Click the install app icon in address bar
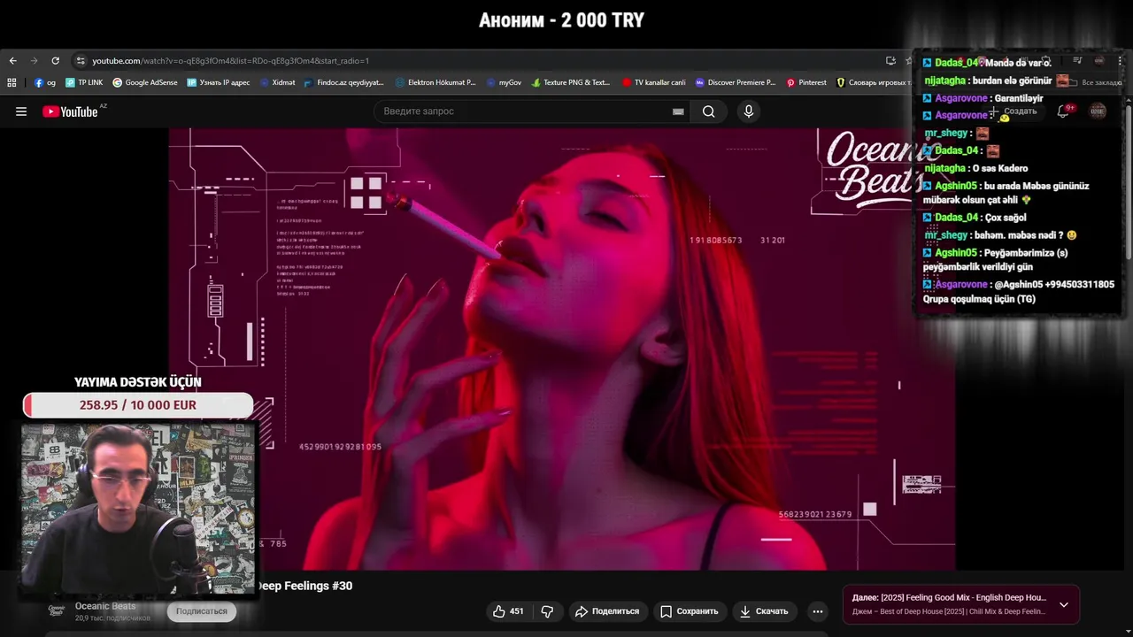Viewport: 1133px width, 637px height. click(890, 61)
